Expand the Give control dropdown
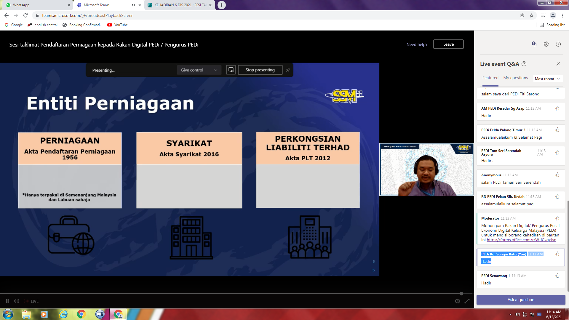Viewport: 569px width, 320px height. [x=199, y=70]
